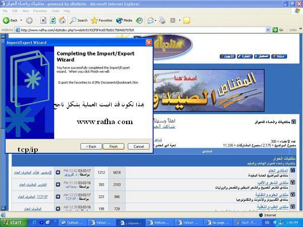Open the address bar URL dropdown
This screenshot has width=303, height=227.
click(268, 30)
